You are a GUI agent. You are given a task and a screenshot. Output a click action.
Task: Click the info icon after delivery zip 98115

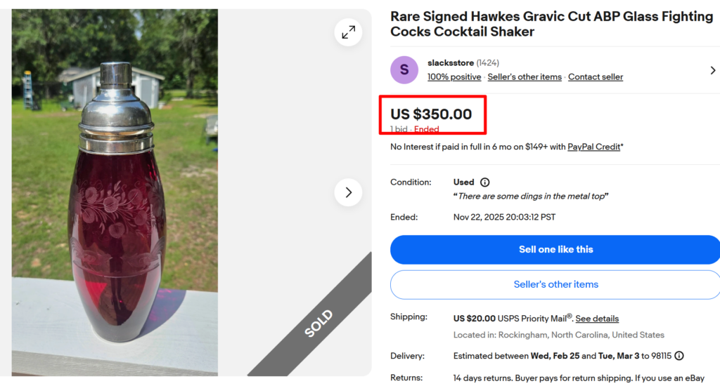pos(679,356)
